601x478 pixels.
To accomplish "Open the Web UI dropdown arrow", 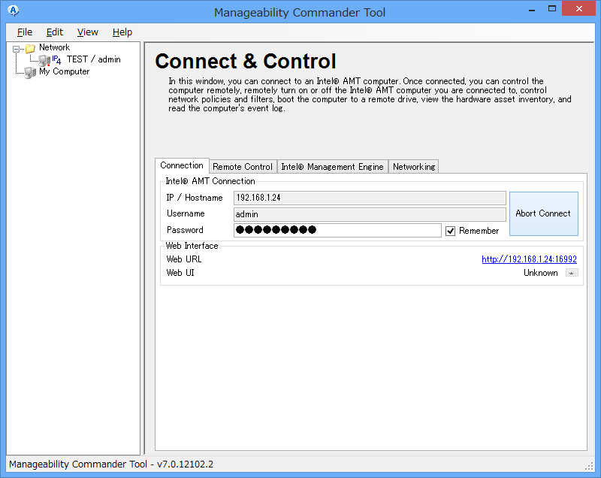I will [x=572, y=273].
